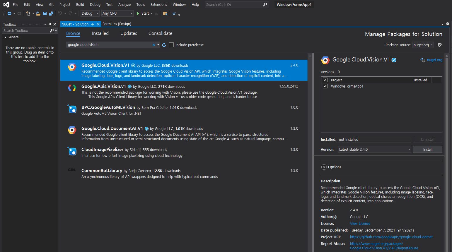Click the Open File folder icon
The image size is (452, 252).
tap(38, 13)
